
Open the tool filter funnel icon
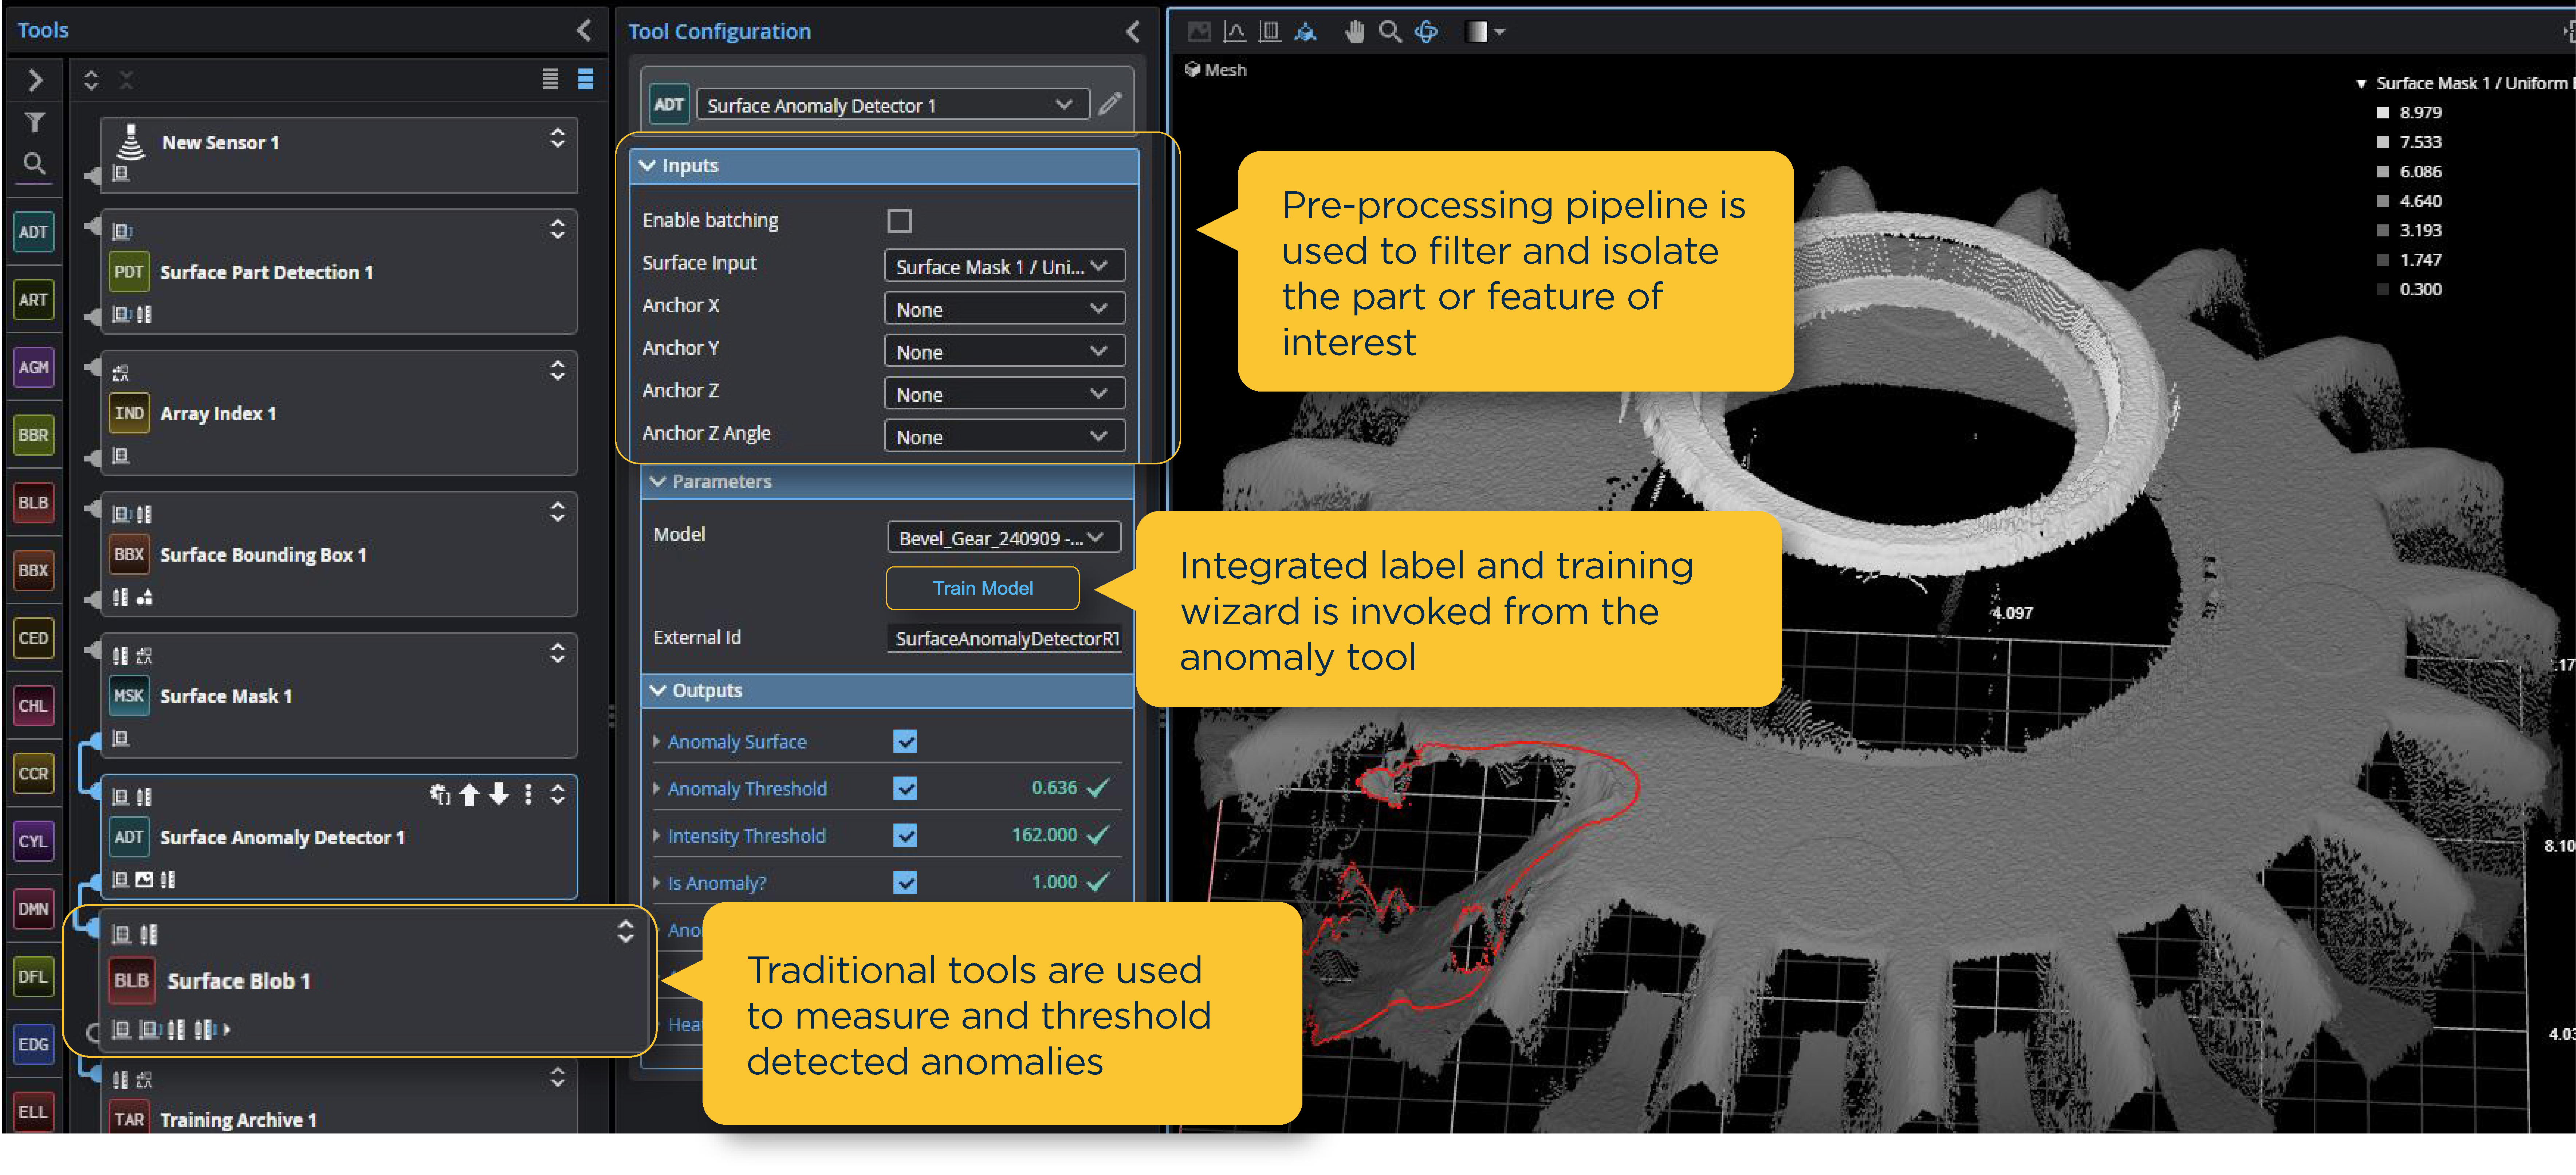tap(35, 122)
